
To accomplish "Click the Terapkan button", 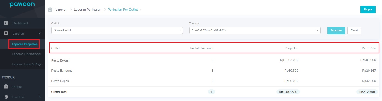I will (336, 30).
